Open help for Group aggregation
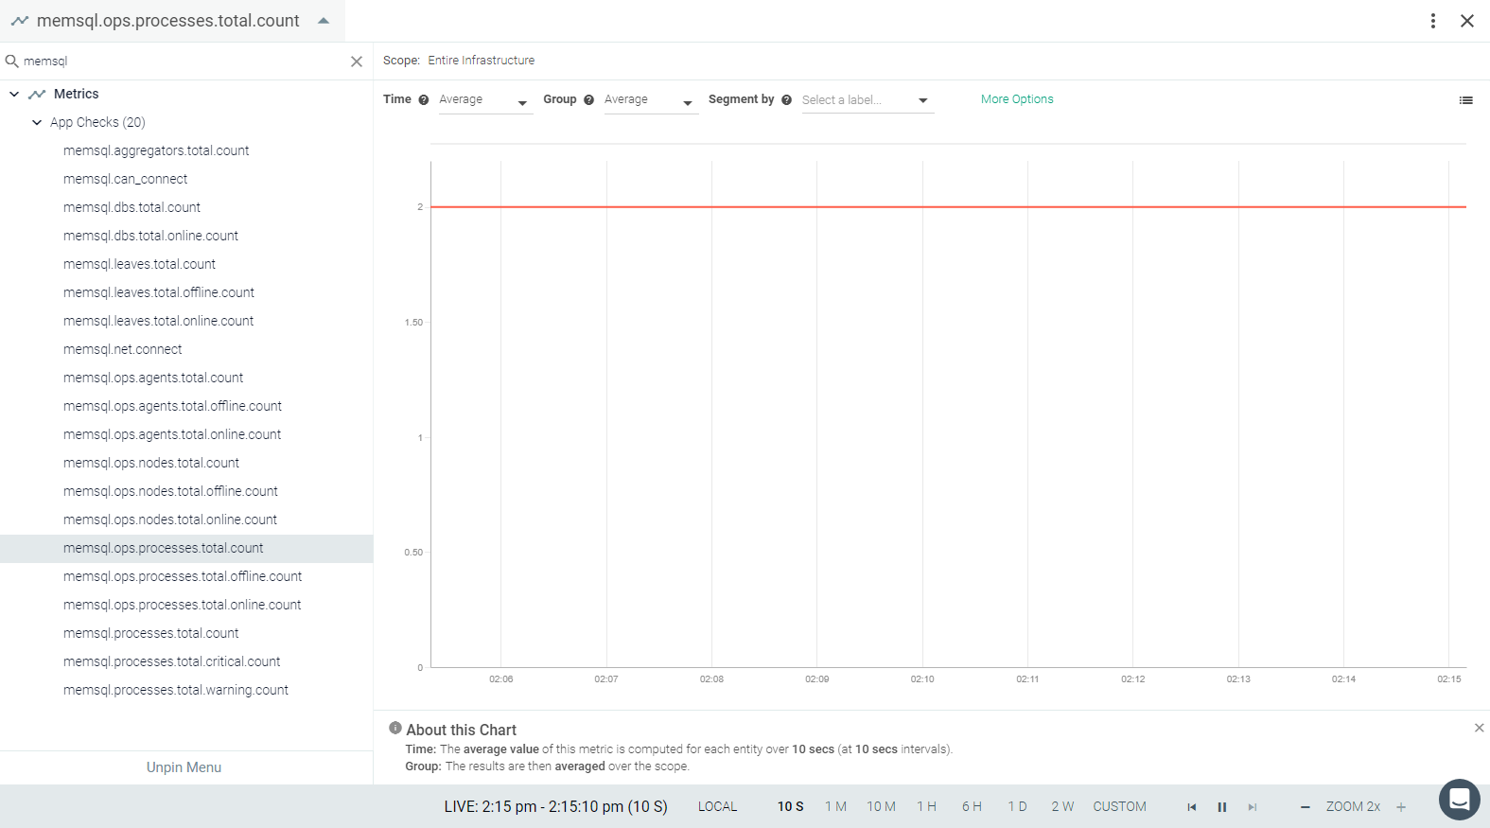Image resolution: width=1490 pixels, height=828 pixels. click(x=588, y=100)
